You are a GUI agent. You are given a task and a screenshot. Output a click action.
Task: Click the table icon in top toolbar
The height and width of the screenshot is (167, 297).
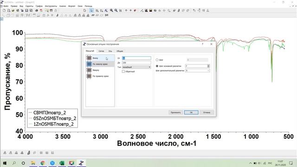click(51, 10)
